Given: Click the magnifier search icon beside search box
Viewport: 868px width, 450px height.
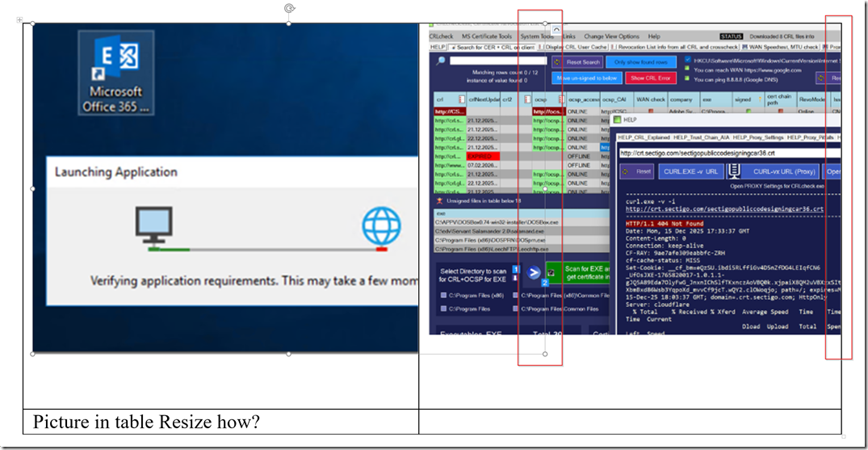Looking at the screenshot, I should pyautogui.click(x=441, y=61).
